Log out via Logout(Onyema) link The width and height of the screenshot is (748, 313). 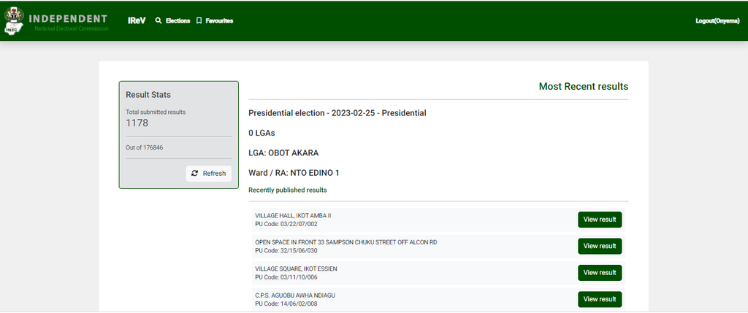717,21
